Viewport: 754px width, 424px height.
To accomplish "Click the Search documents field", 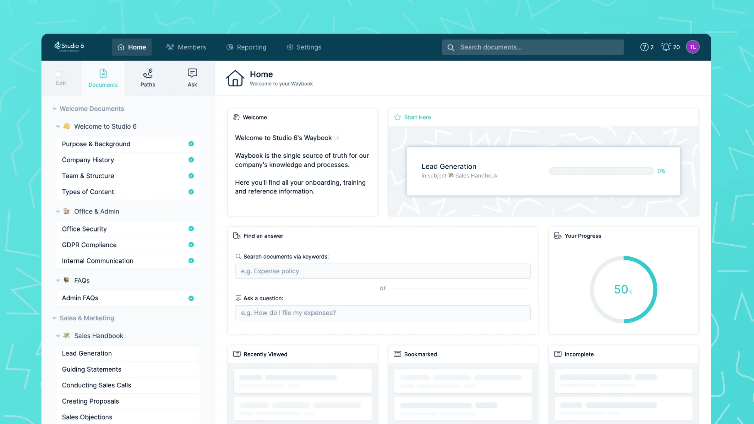I will 532,47.
